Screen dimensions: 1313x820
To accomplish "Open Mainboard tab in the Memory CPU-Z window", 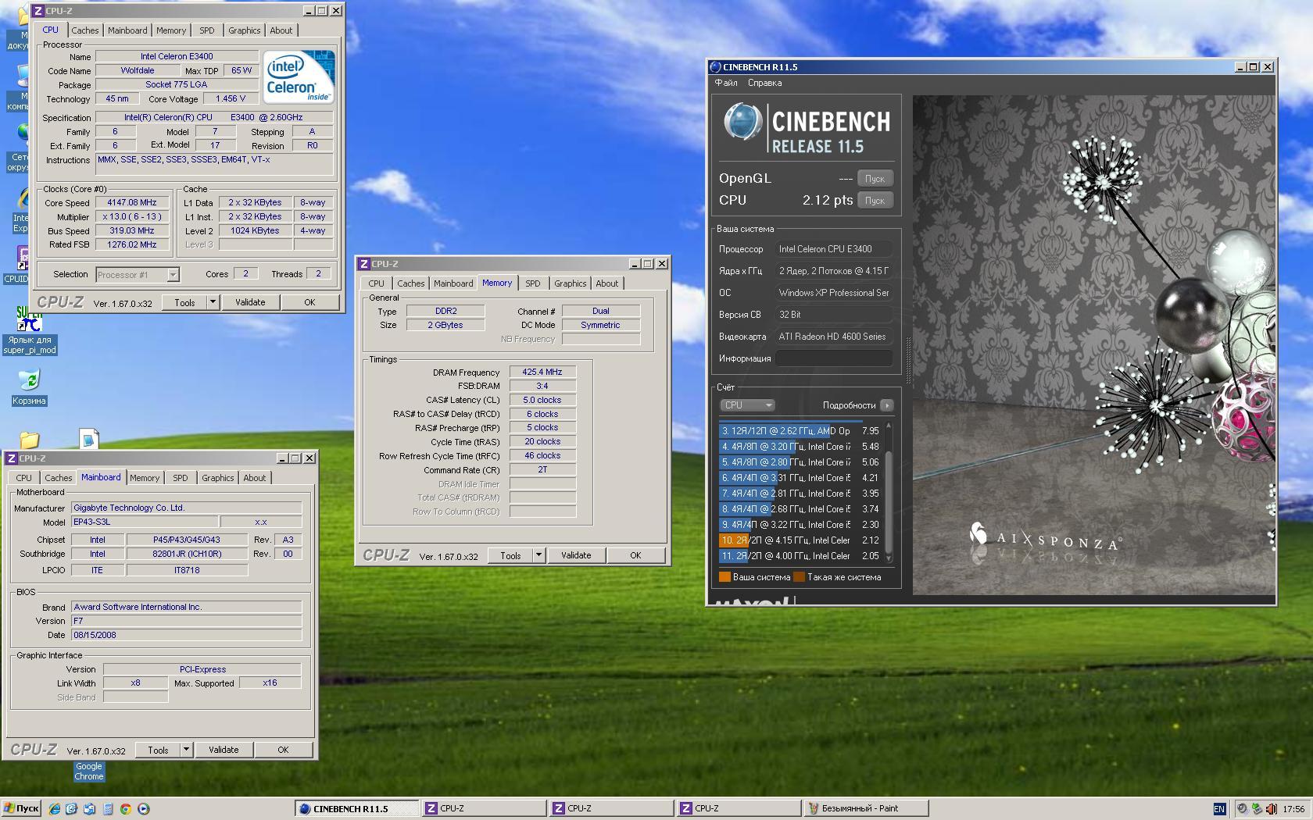I will [453, 283].
